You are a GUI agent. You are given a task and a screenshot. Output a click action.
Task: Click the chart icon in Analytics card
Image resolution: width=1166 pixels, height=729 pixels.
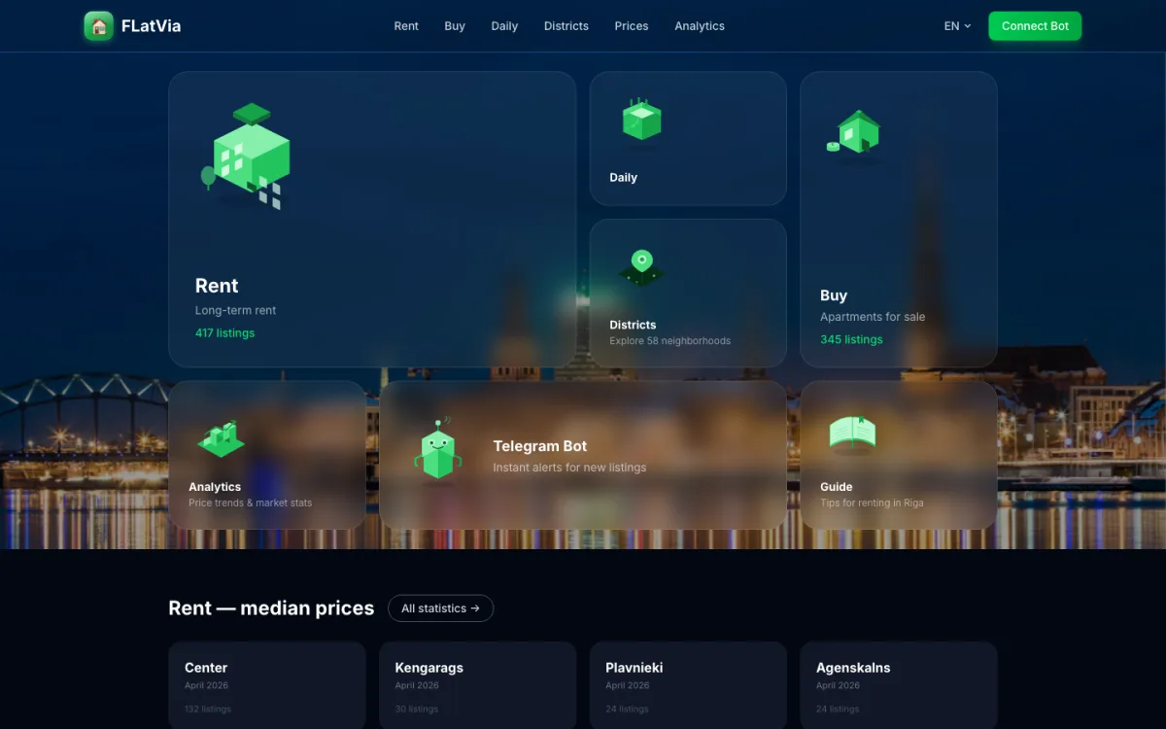click(221, 438)
